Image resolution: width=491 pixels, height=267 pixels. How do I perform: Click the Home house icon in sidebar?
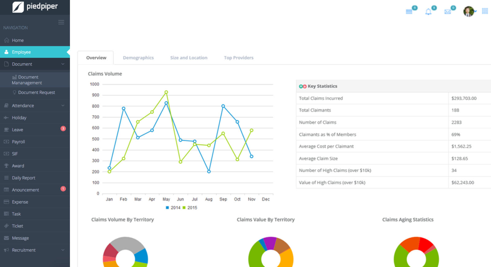pos(6,40)
